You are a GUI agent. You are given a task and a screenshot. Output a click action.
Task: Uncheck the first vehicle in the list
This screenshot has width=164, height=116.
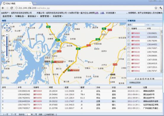coord(129,33)
